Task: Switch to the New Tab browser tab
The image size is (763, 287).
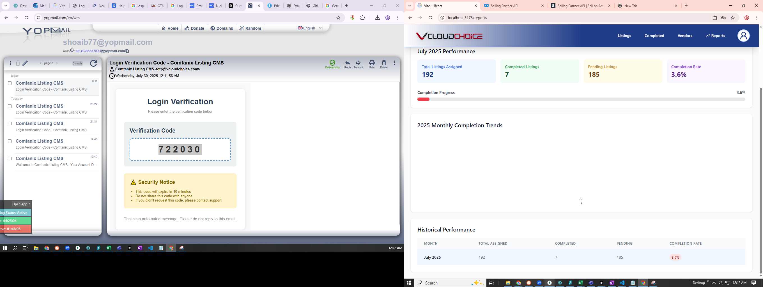Action: [647, 6]
